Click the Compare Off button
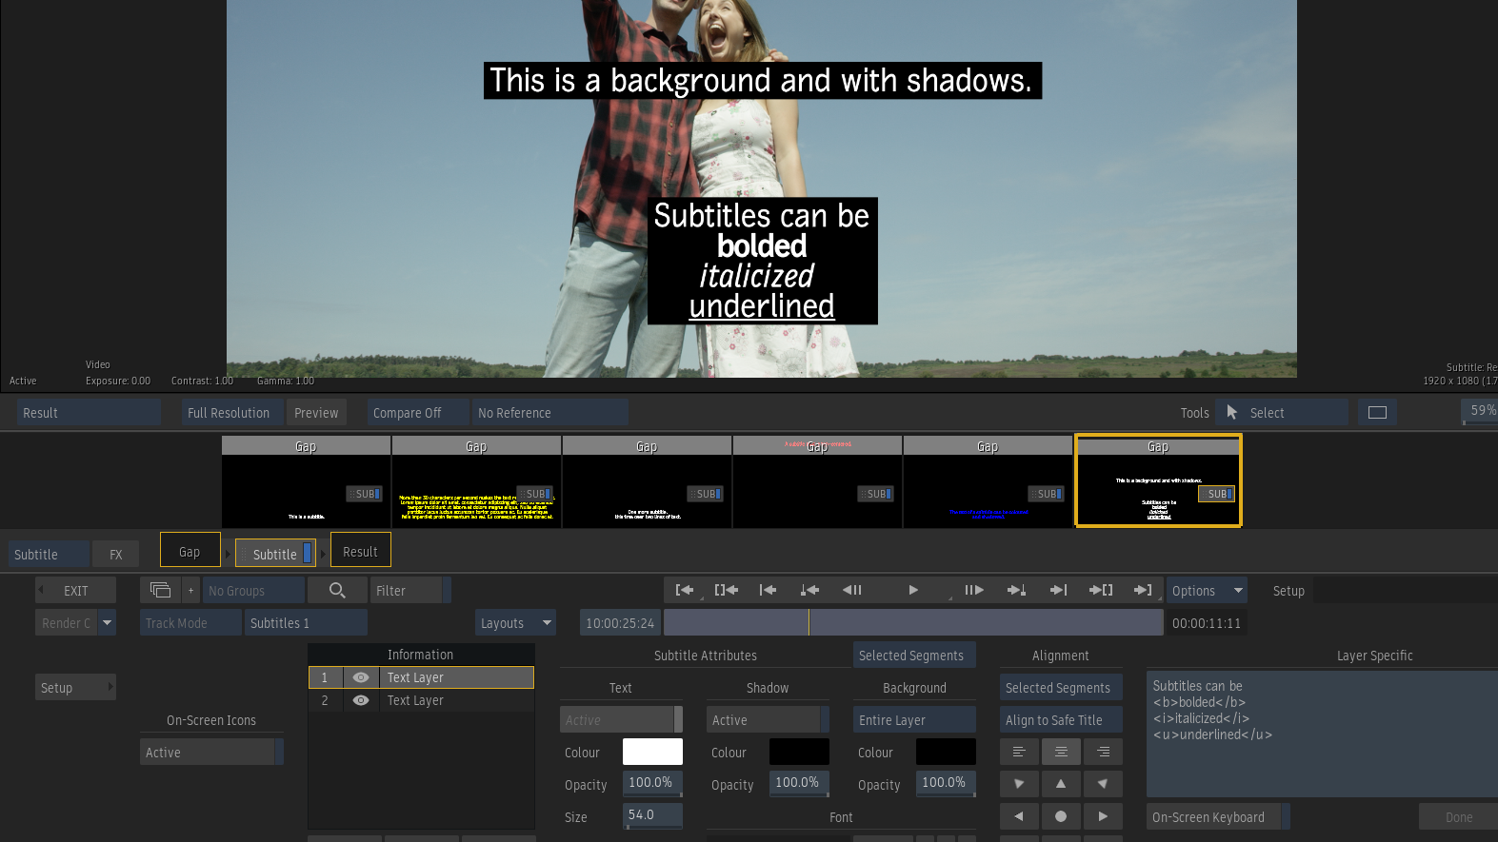 pyautogui.click(x=418, y=412)
